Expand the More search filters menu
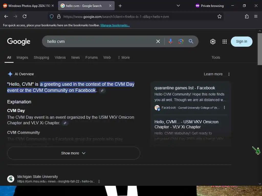Viewport: 262px width, 196px height. (x=124, y=57)
